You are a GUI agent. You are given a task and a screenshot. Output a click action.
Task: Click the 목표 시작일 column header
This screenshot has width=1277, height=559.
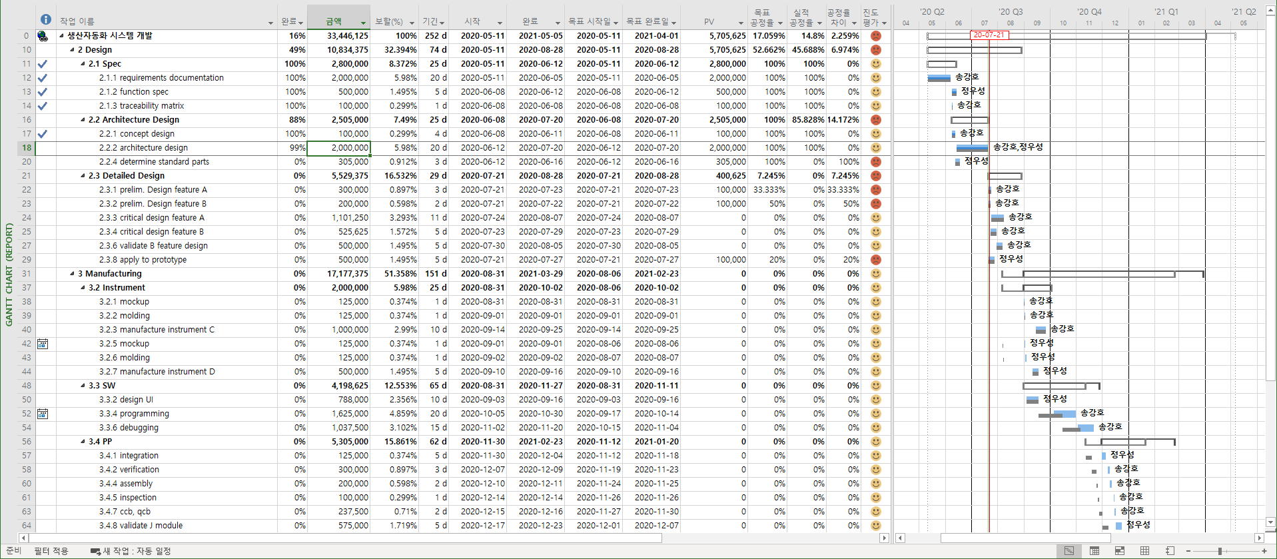click(x=594, y=17)
